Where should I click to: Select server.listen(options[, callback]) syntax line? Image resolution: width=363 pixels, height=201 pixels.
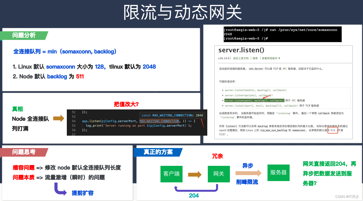(x=249, y=96)
